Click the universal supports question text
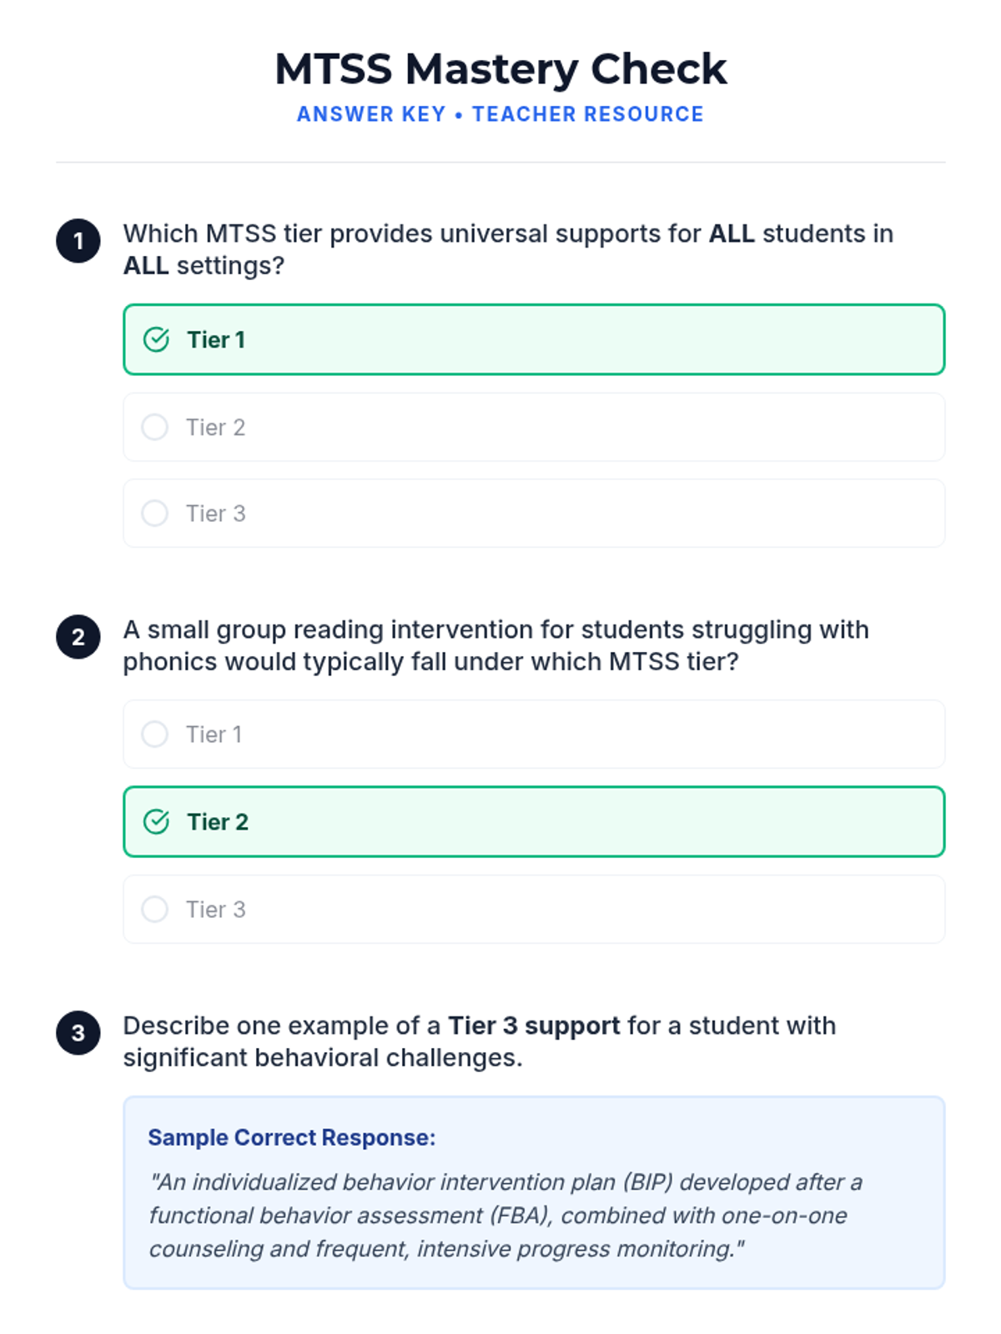The height and width of the screenshot is (1334, 1001). coord(507,249)
